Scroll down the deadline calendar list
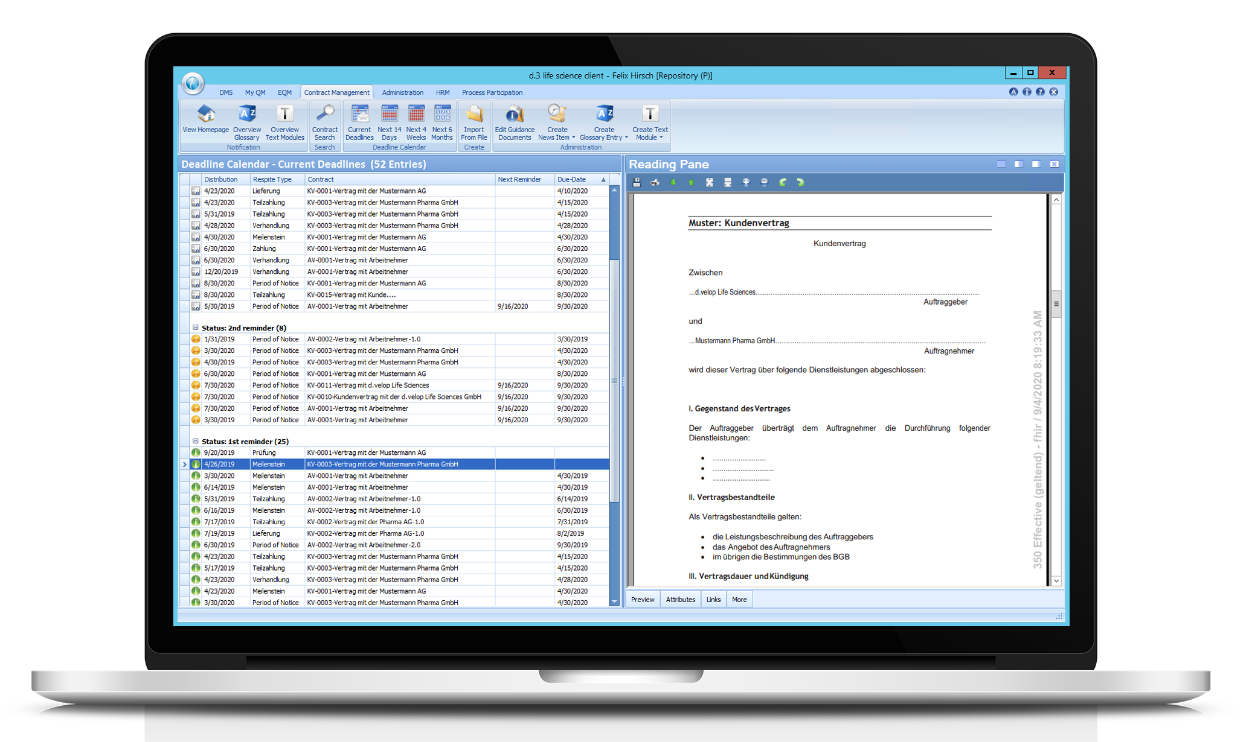The image size is (1252, 742). 613,605
